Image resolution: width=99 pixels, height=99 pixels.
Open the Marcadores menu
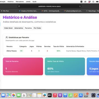[20, 2]
